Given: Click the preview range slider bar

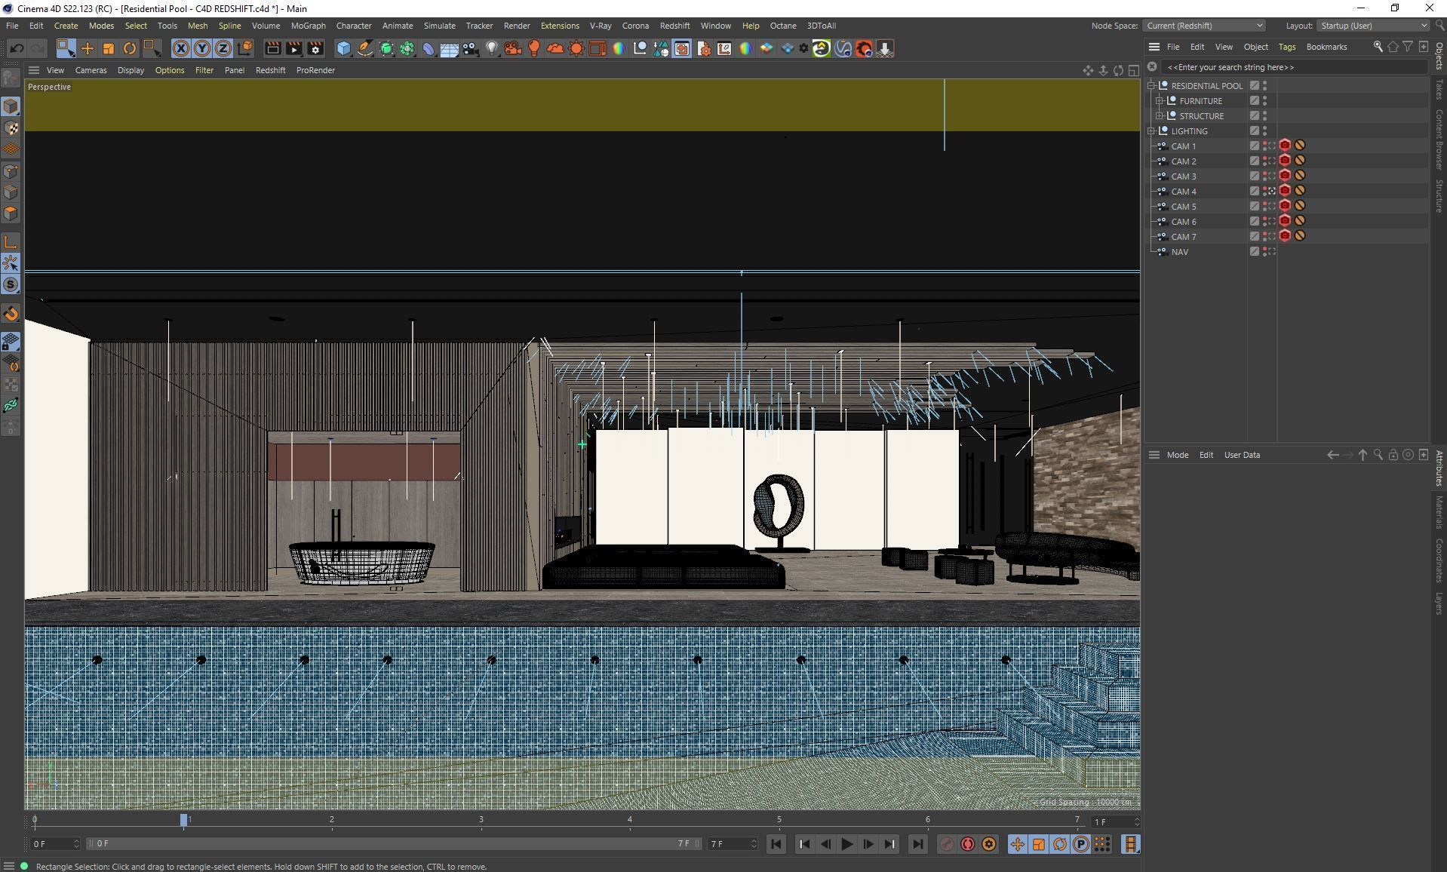Looking at the screenshot, I should [x=392, y=843].
